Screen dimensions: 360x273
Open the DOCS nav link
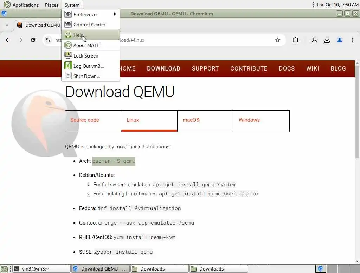287,68
